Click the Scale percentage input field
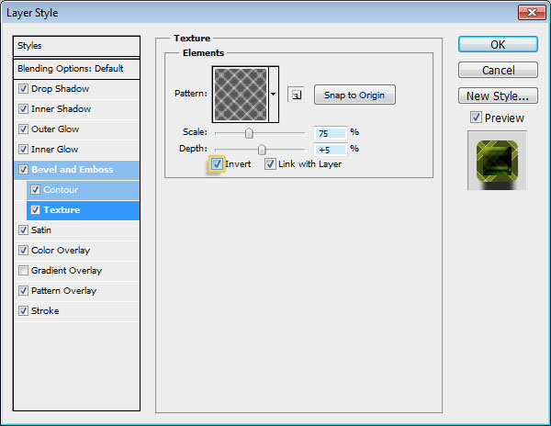The image size is (551, 426). [328, 132]
